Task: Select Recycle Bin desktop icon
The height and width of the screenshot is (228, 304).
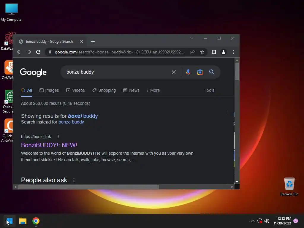Action: click(x=289, y=187)
